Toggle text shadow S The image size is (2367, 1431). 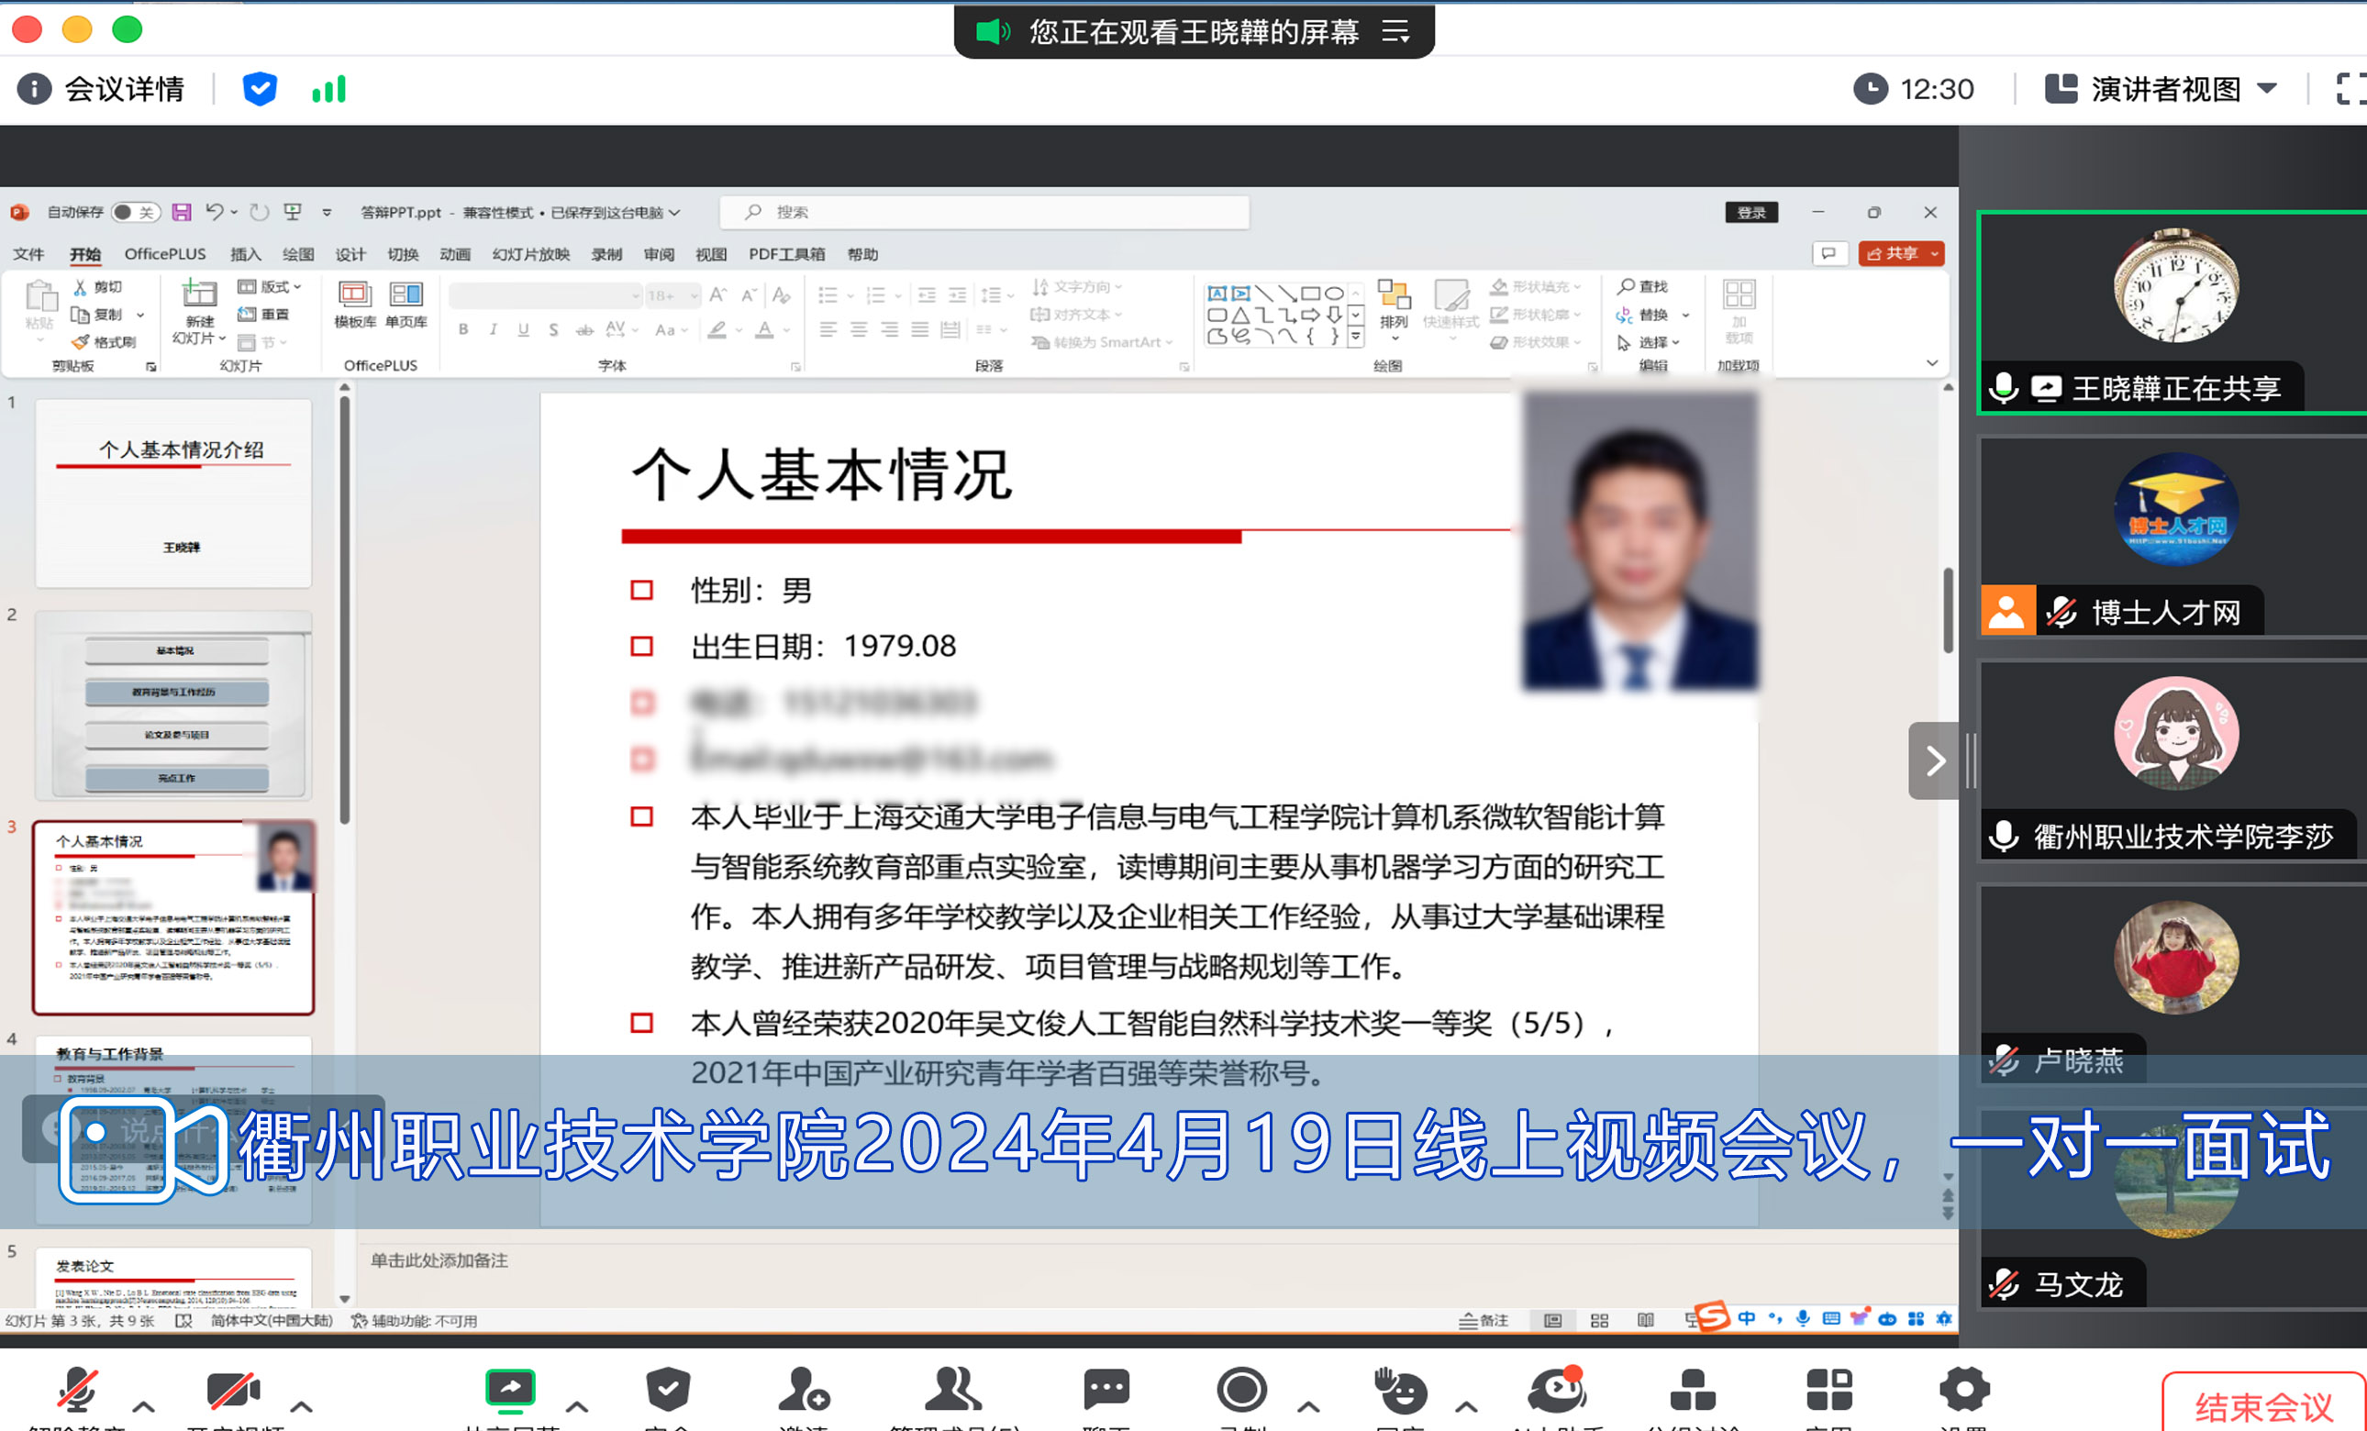[x=553, y=329]
